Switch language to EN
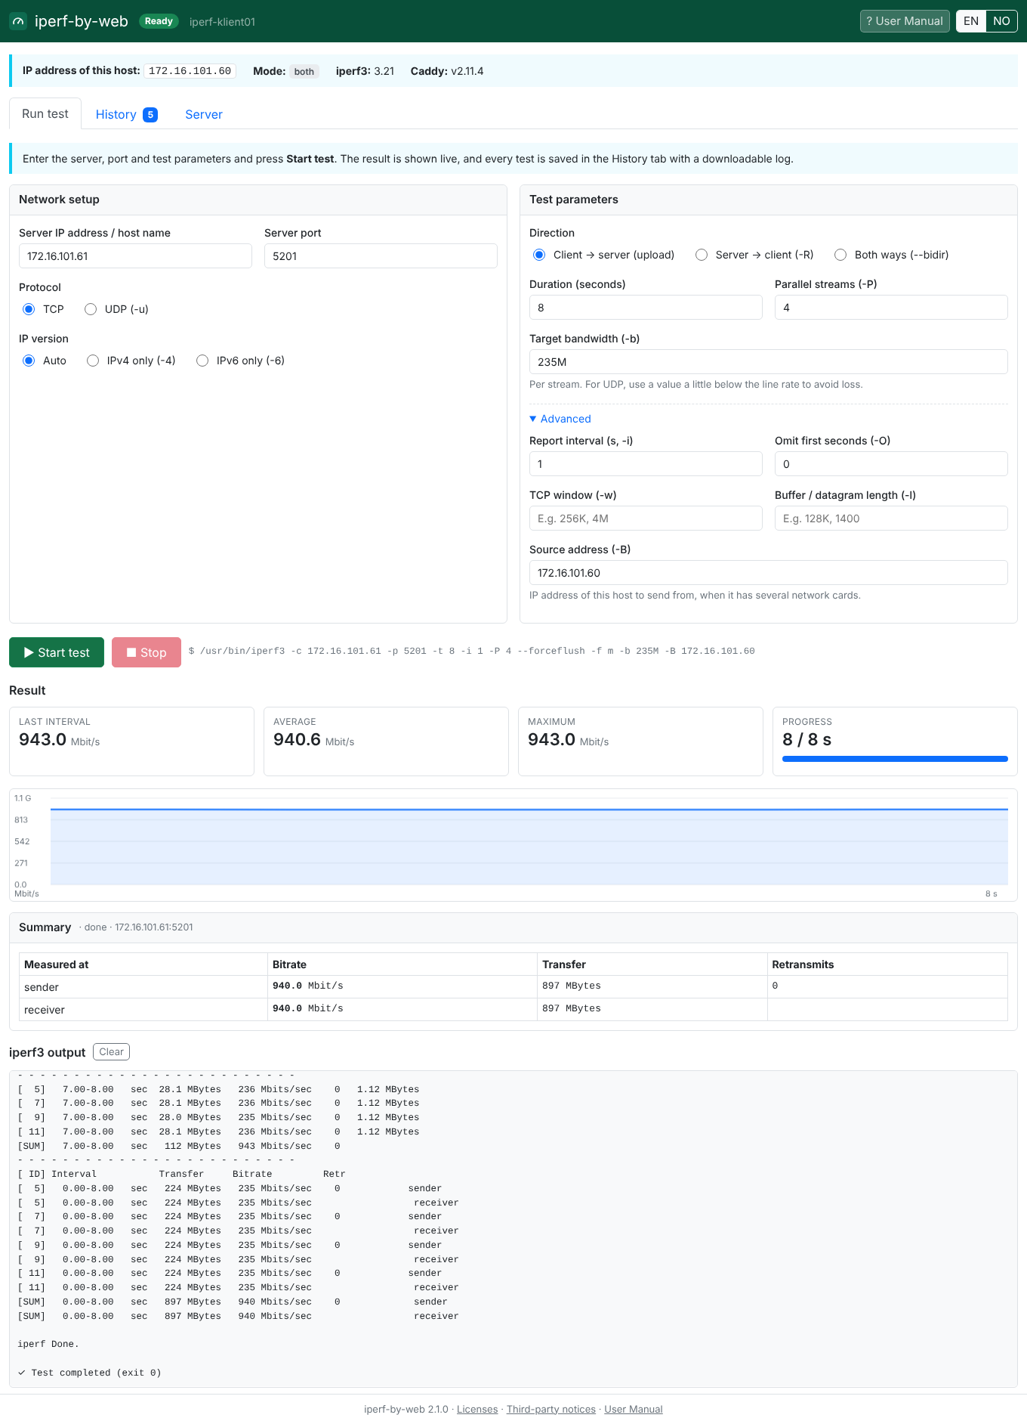Screen dimensions: 1027x1424 (971, 21)
